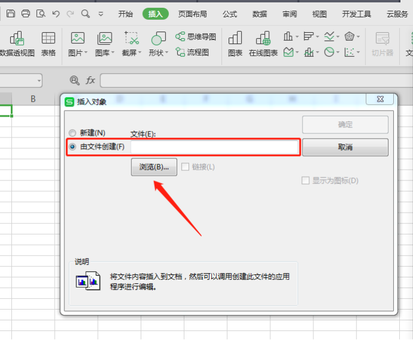The height and width of the screenshot is (340, 413).
Task: Insert a radar chart from ribbon
Action: 349,36
